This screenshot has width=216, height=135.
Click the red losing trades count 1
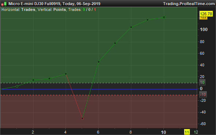[x=95, y=9]
